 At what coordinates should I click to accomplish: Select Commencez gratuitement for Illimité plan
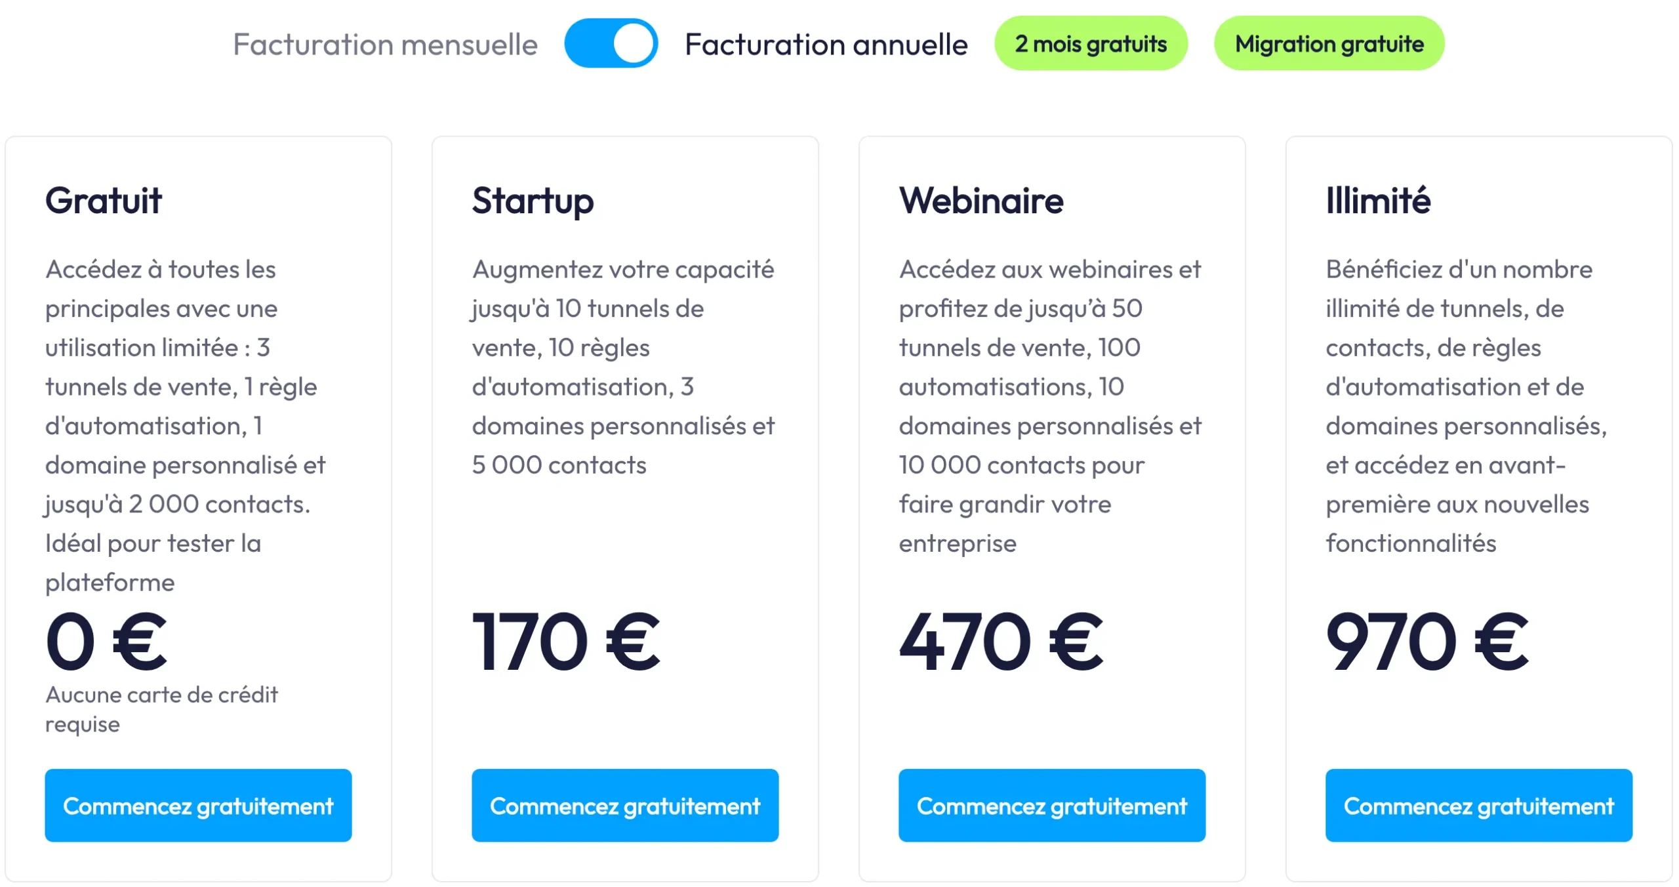click(x=1479, y=806)
